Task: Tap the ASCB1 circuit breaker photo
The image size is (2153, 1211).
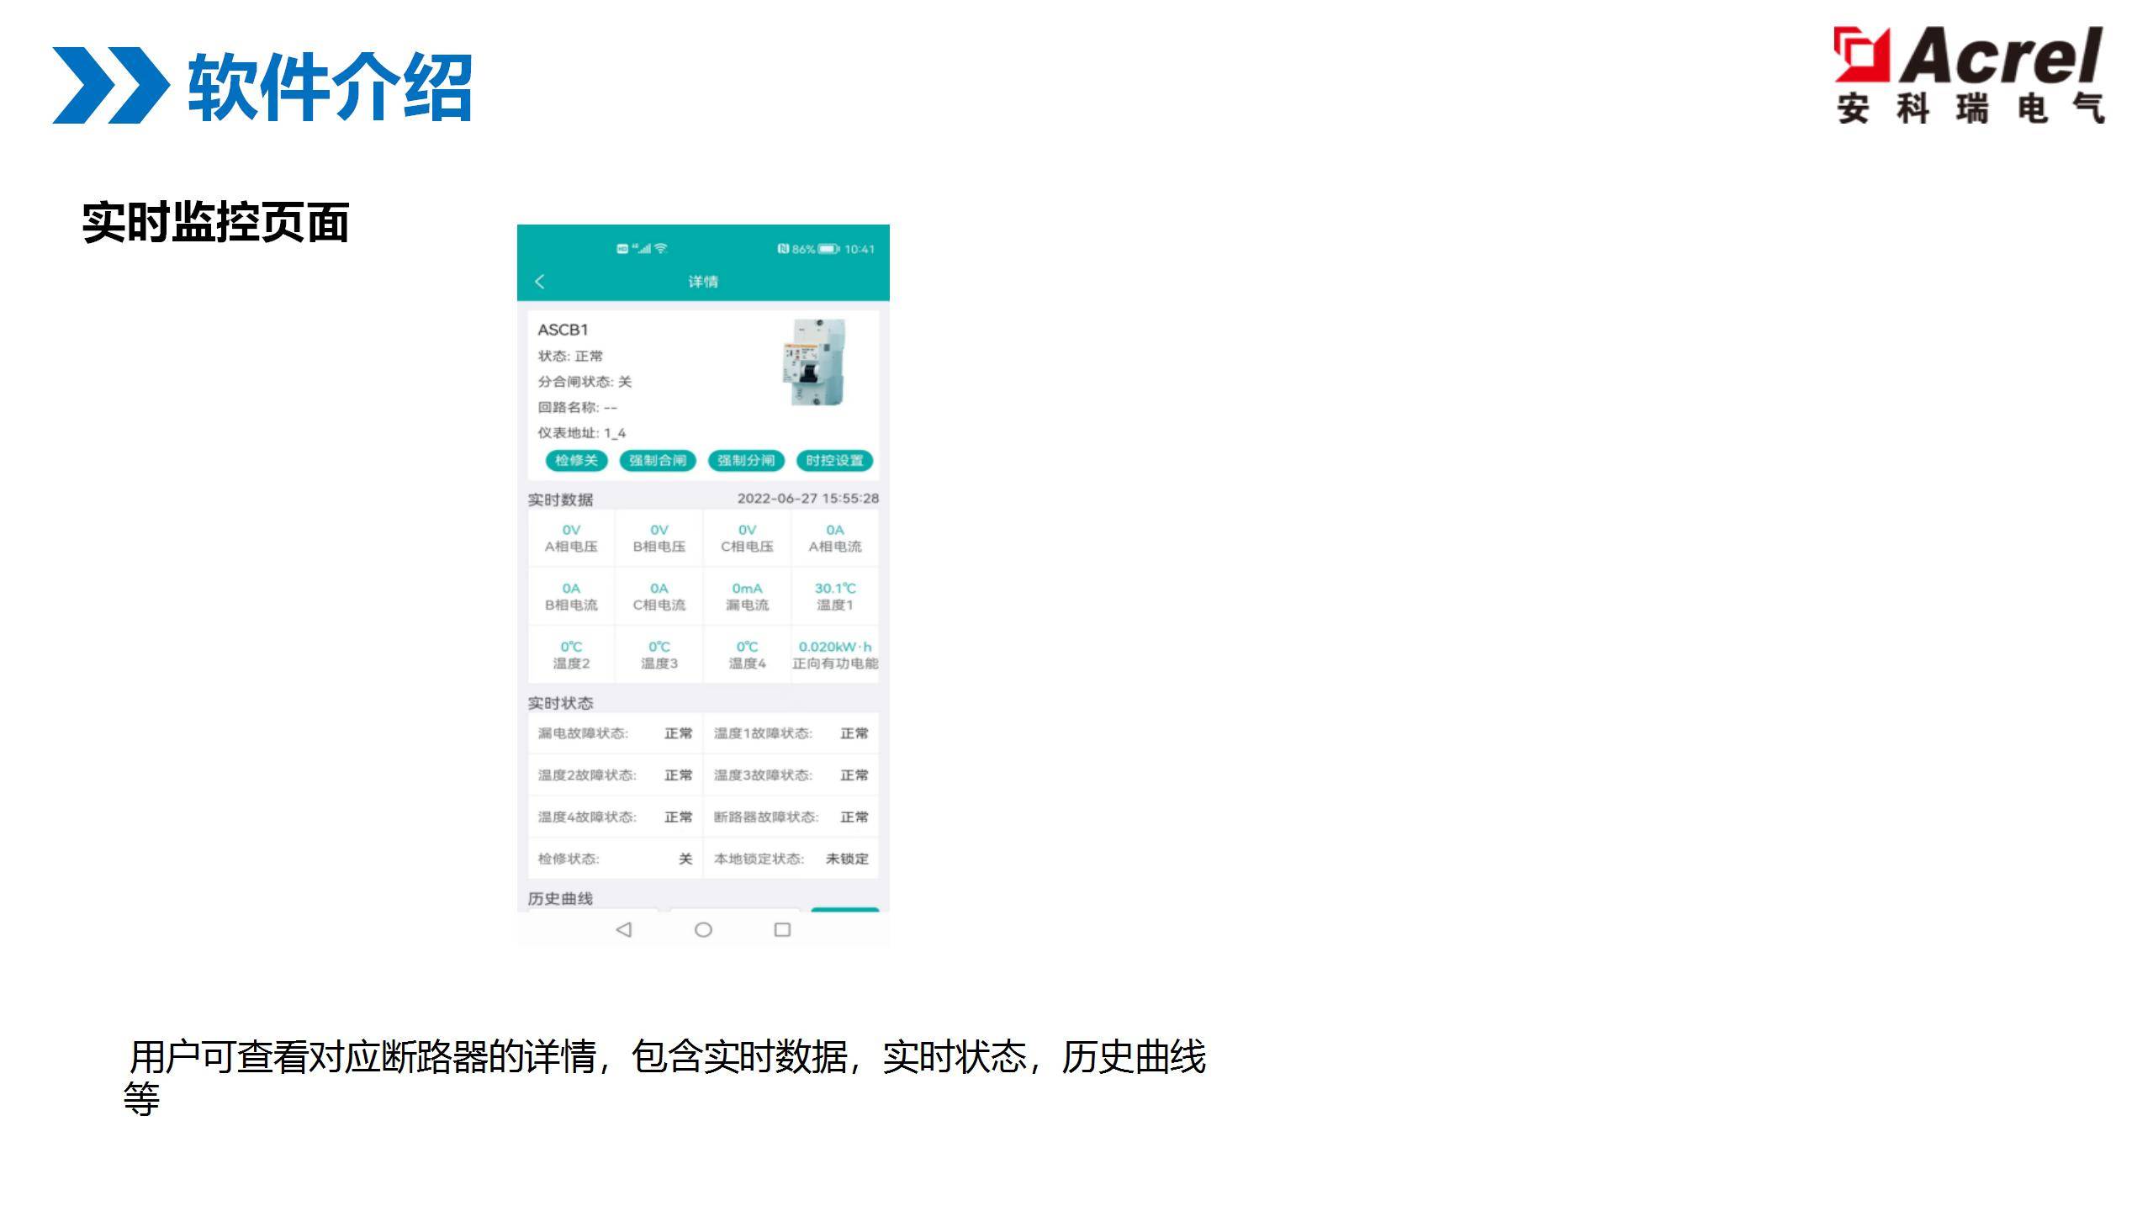Action: point(815,362)
